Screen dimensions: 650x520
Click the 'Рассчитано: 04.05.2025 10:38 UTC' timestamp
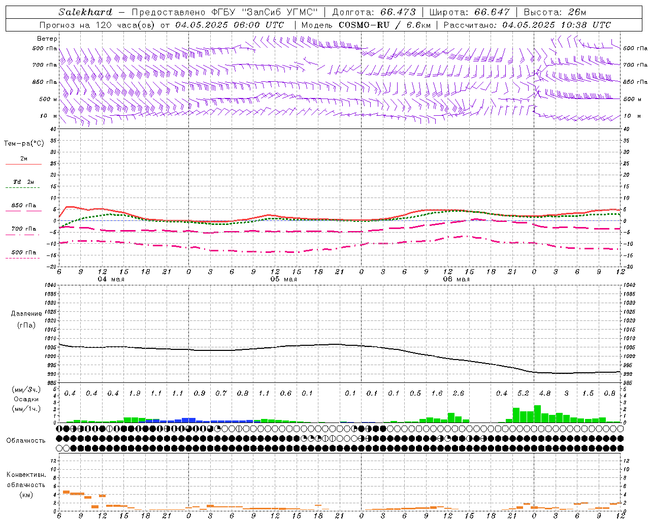pos(527,25)
